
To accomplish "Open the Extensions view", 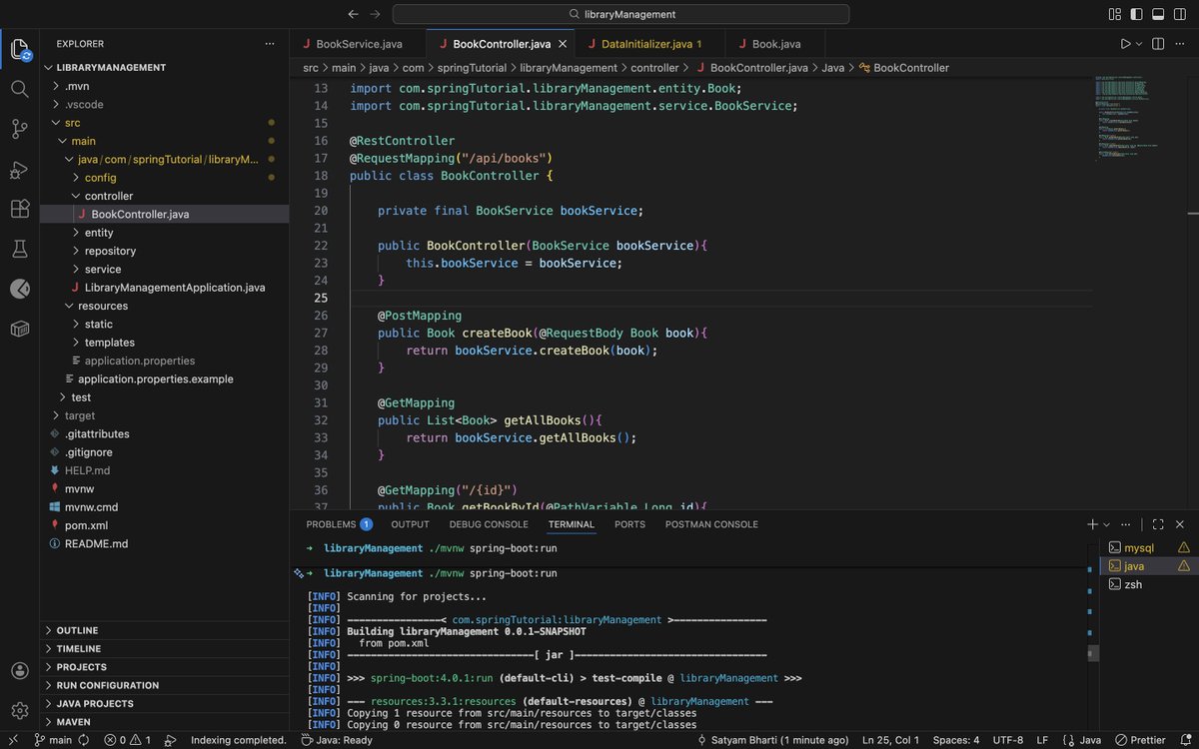I will coord(20,209).
